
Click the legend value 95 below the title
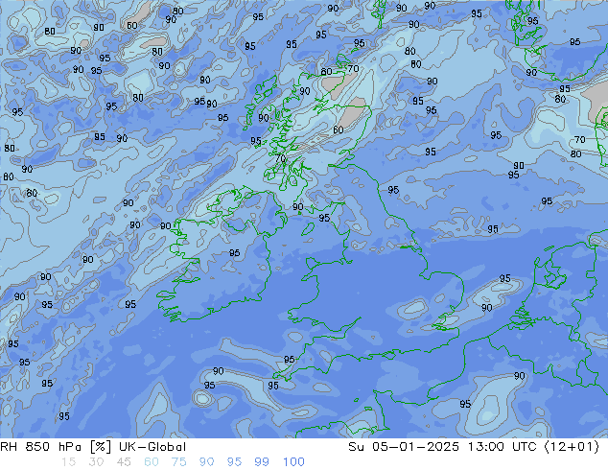(234, 462)
